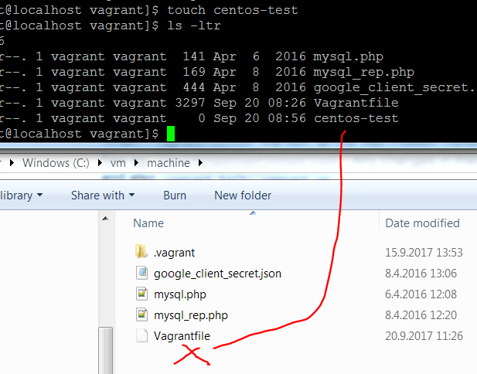Select google_client_secret.json file name
This screenshot has width=477, height=374.
click(217, 274)
